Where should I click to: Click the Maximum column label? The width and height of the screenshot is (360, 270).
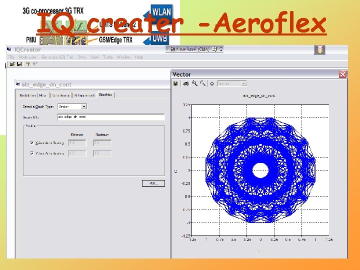point(102,134)
